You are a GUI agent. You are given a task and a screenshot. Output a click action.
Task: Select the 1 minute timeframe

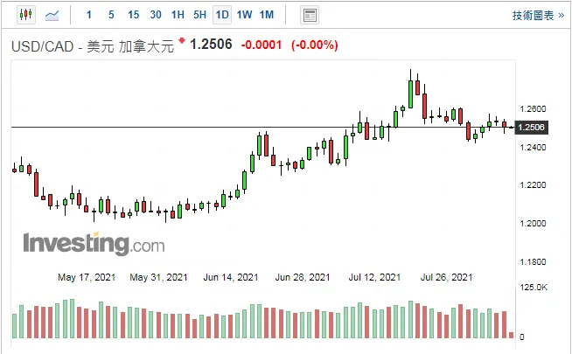click(89, 15)
